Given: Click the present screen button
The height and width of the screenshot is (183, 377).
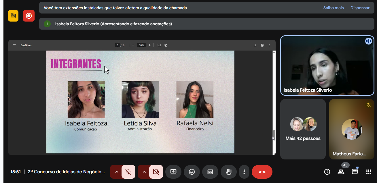Looking at the screenshot, I should [173, 172].
